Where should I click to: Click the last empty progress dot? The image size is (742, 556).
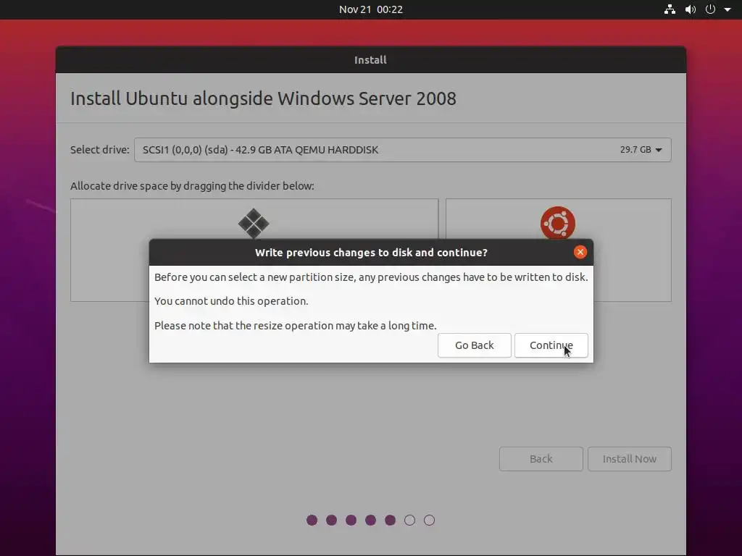(x=429, y=521)
